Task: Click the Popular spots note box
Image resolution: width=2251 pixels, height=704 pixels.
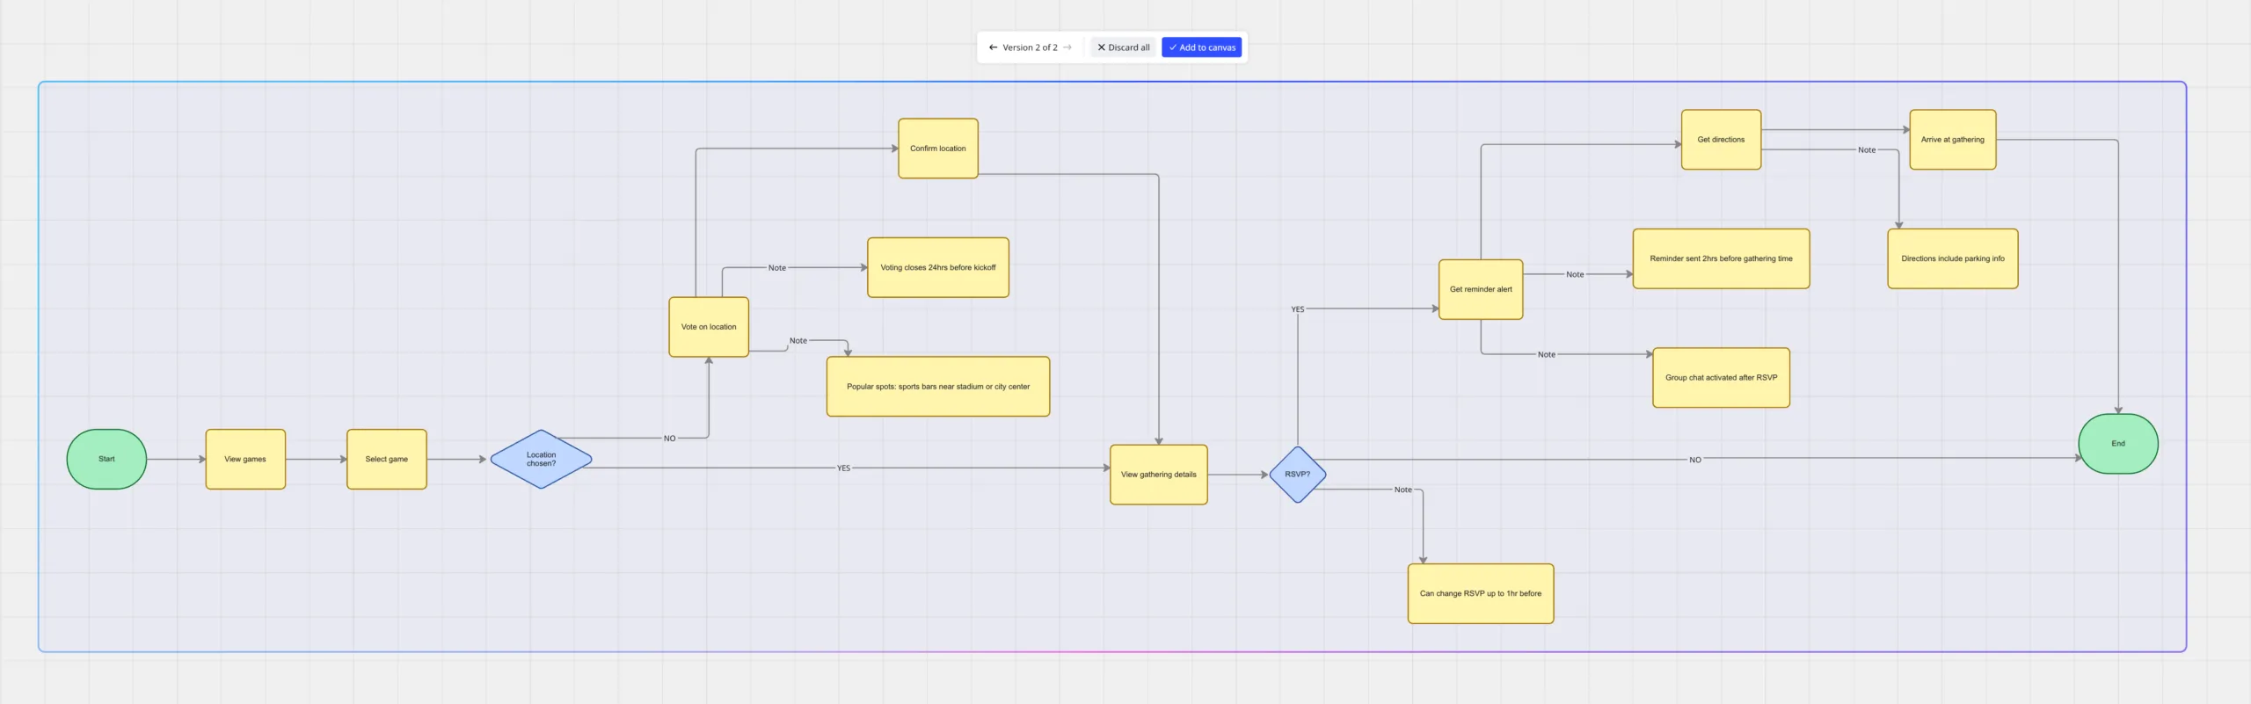Action: [937, 387]
